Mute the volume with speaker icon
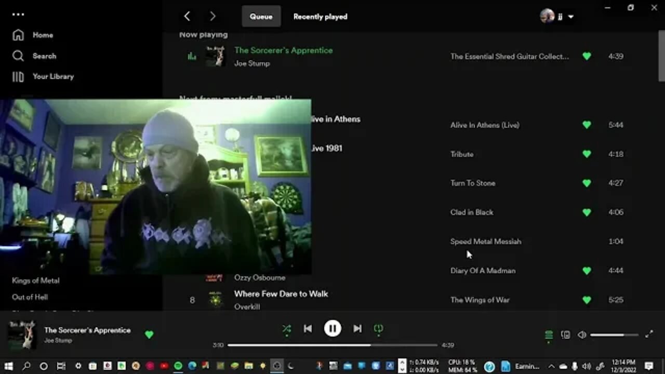Viewport: 665px width, 374px height. click(x=582, y=335)
